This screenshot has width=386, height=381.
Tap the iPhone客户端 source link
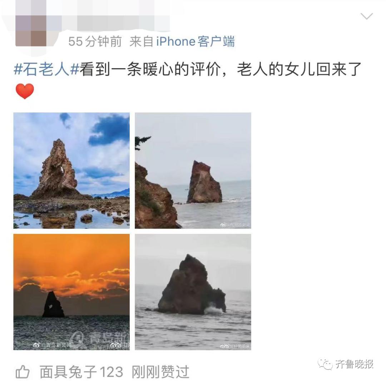tap(196, 41)
